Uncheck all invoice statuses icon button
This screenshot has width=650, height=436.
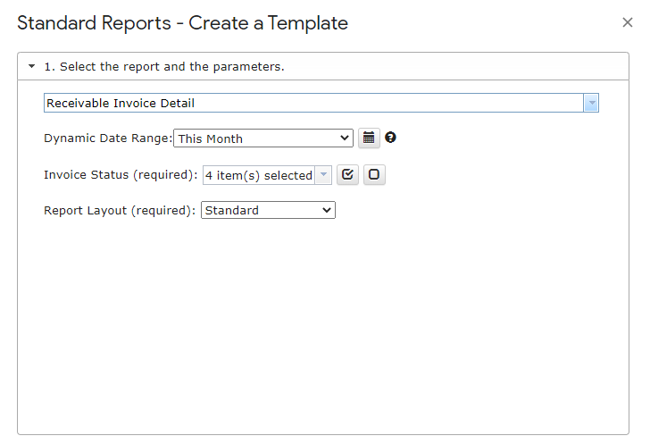point(374,174)
